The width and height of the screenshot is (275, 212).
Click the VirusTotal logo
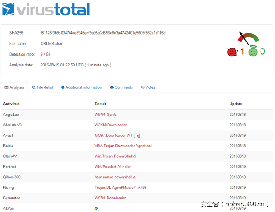tap(46, 10)
